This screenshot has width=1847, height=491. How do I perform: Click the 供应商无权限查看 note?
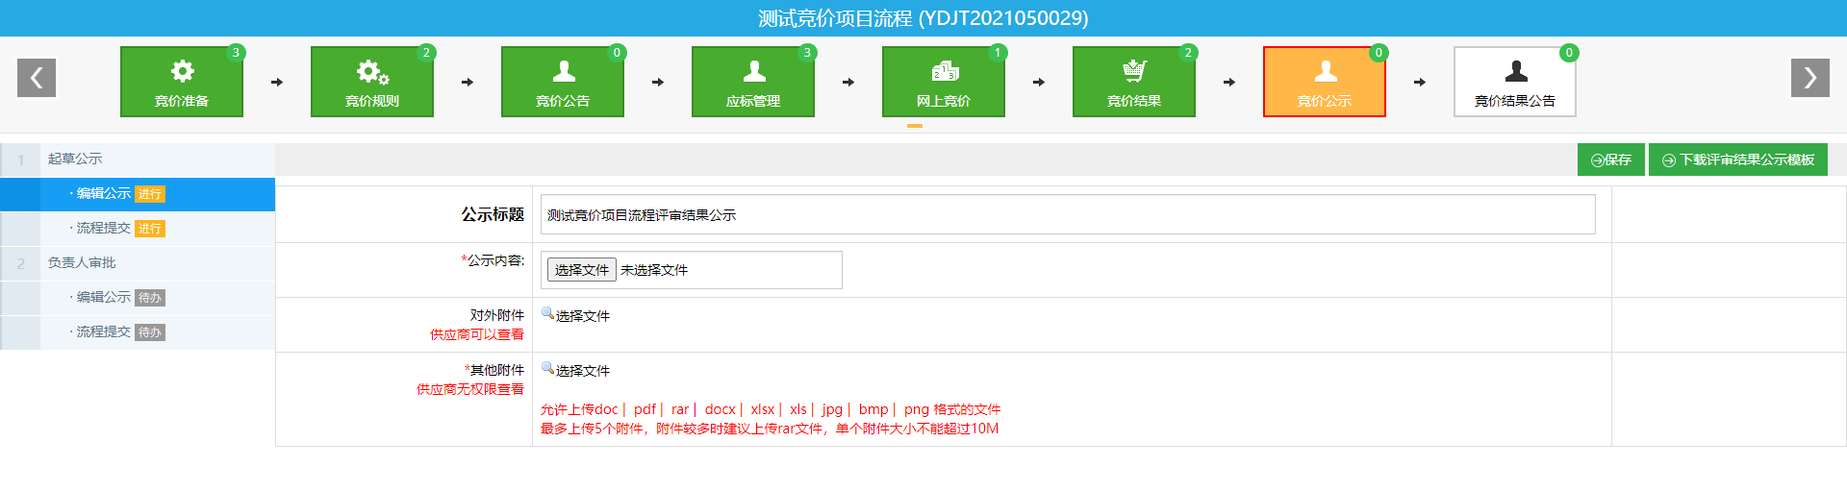pos(470,389)
